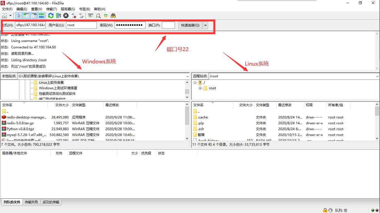Toggle the local directory tree display
Viewport: 380px width, 213px height.
26,16
